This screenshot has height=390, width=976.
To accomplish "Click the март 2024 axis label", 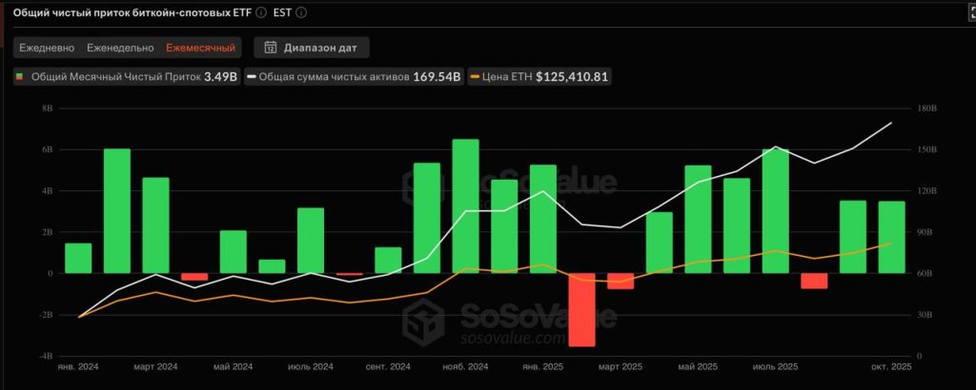I will pos(155,367).
